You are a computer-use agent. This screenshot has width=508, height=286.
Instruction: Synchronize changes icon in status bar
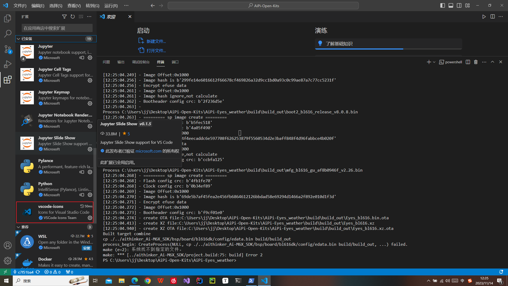(38, 272)
